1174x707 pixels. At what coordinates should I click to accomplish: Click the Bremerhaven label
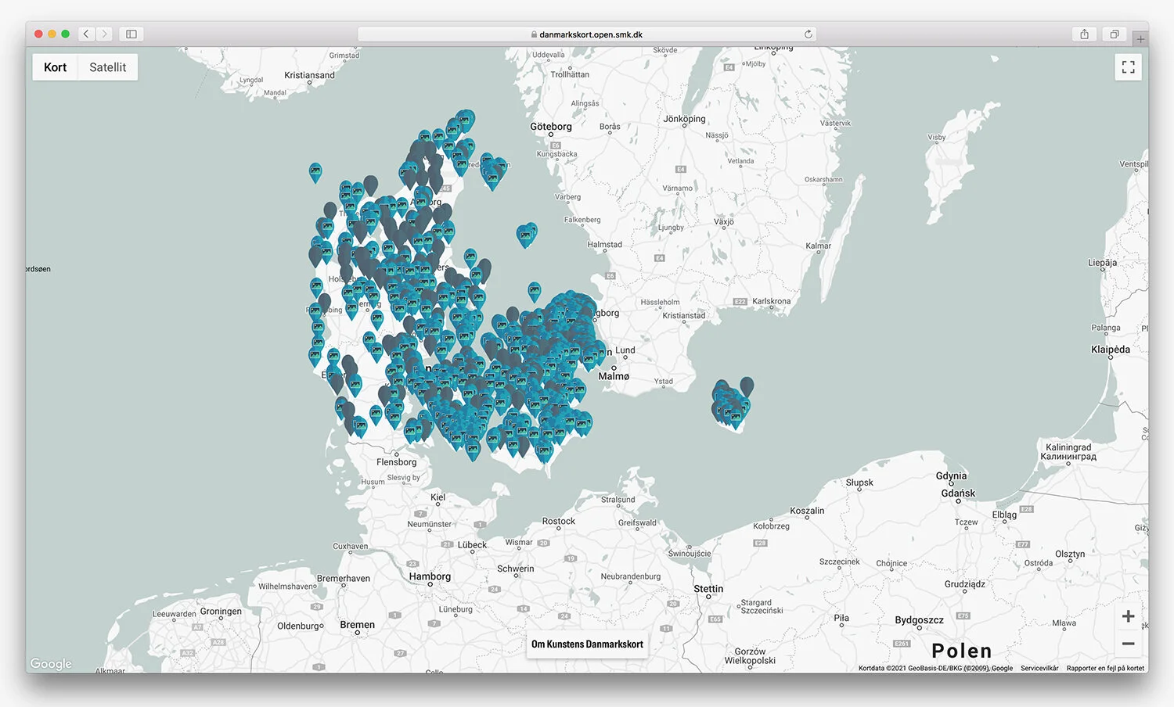pyautogui.click(x=344, y=579)
